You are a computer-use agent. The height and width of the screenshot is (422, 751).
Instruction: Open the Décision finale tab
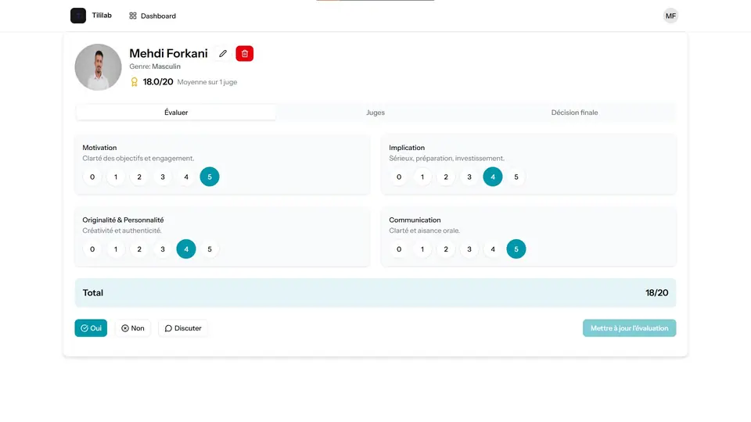tap(574, 113)
